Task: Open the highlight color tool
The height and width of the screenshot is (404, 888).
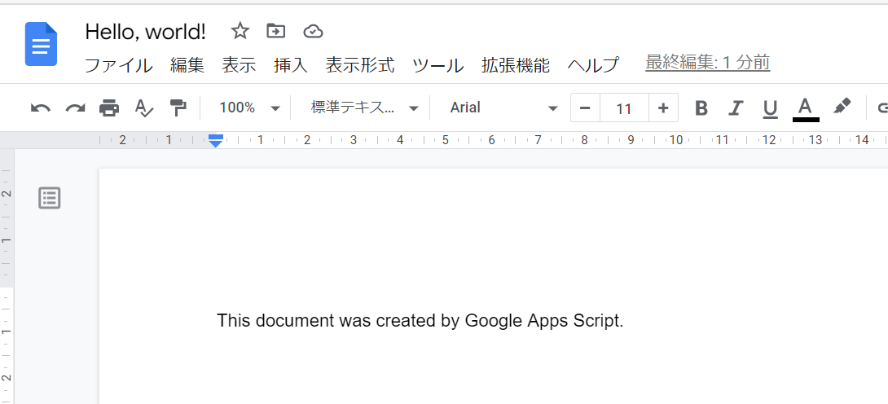Action: [x=842, y=107]
